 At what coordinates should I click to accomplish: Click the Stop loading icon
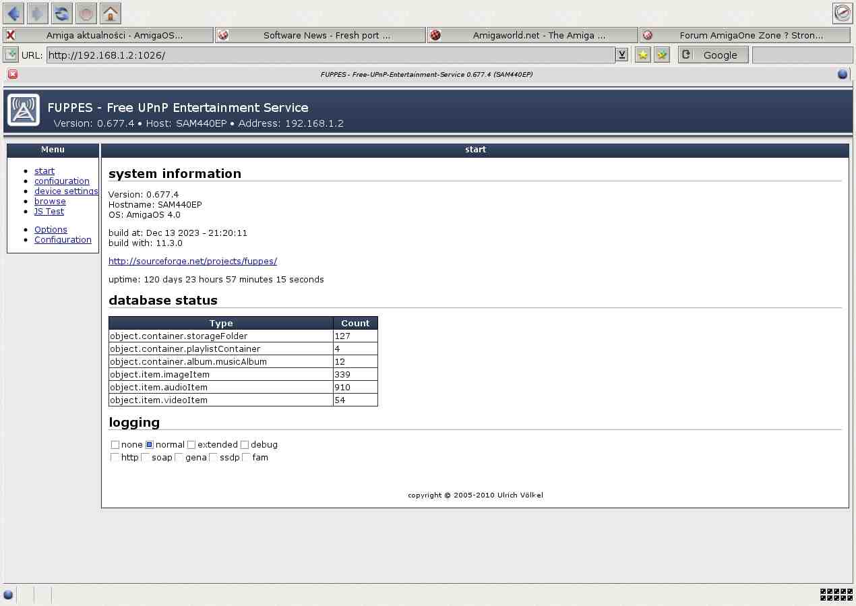tap(86, 13)
